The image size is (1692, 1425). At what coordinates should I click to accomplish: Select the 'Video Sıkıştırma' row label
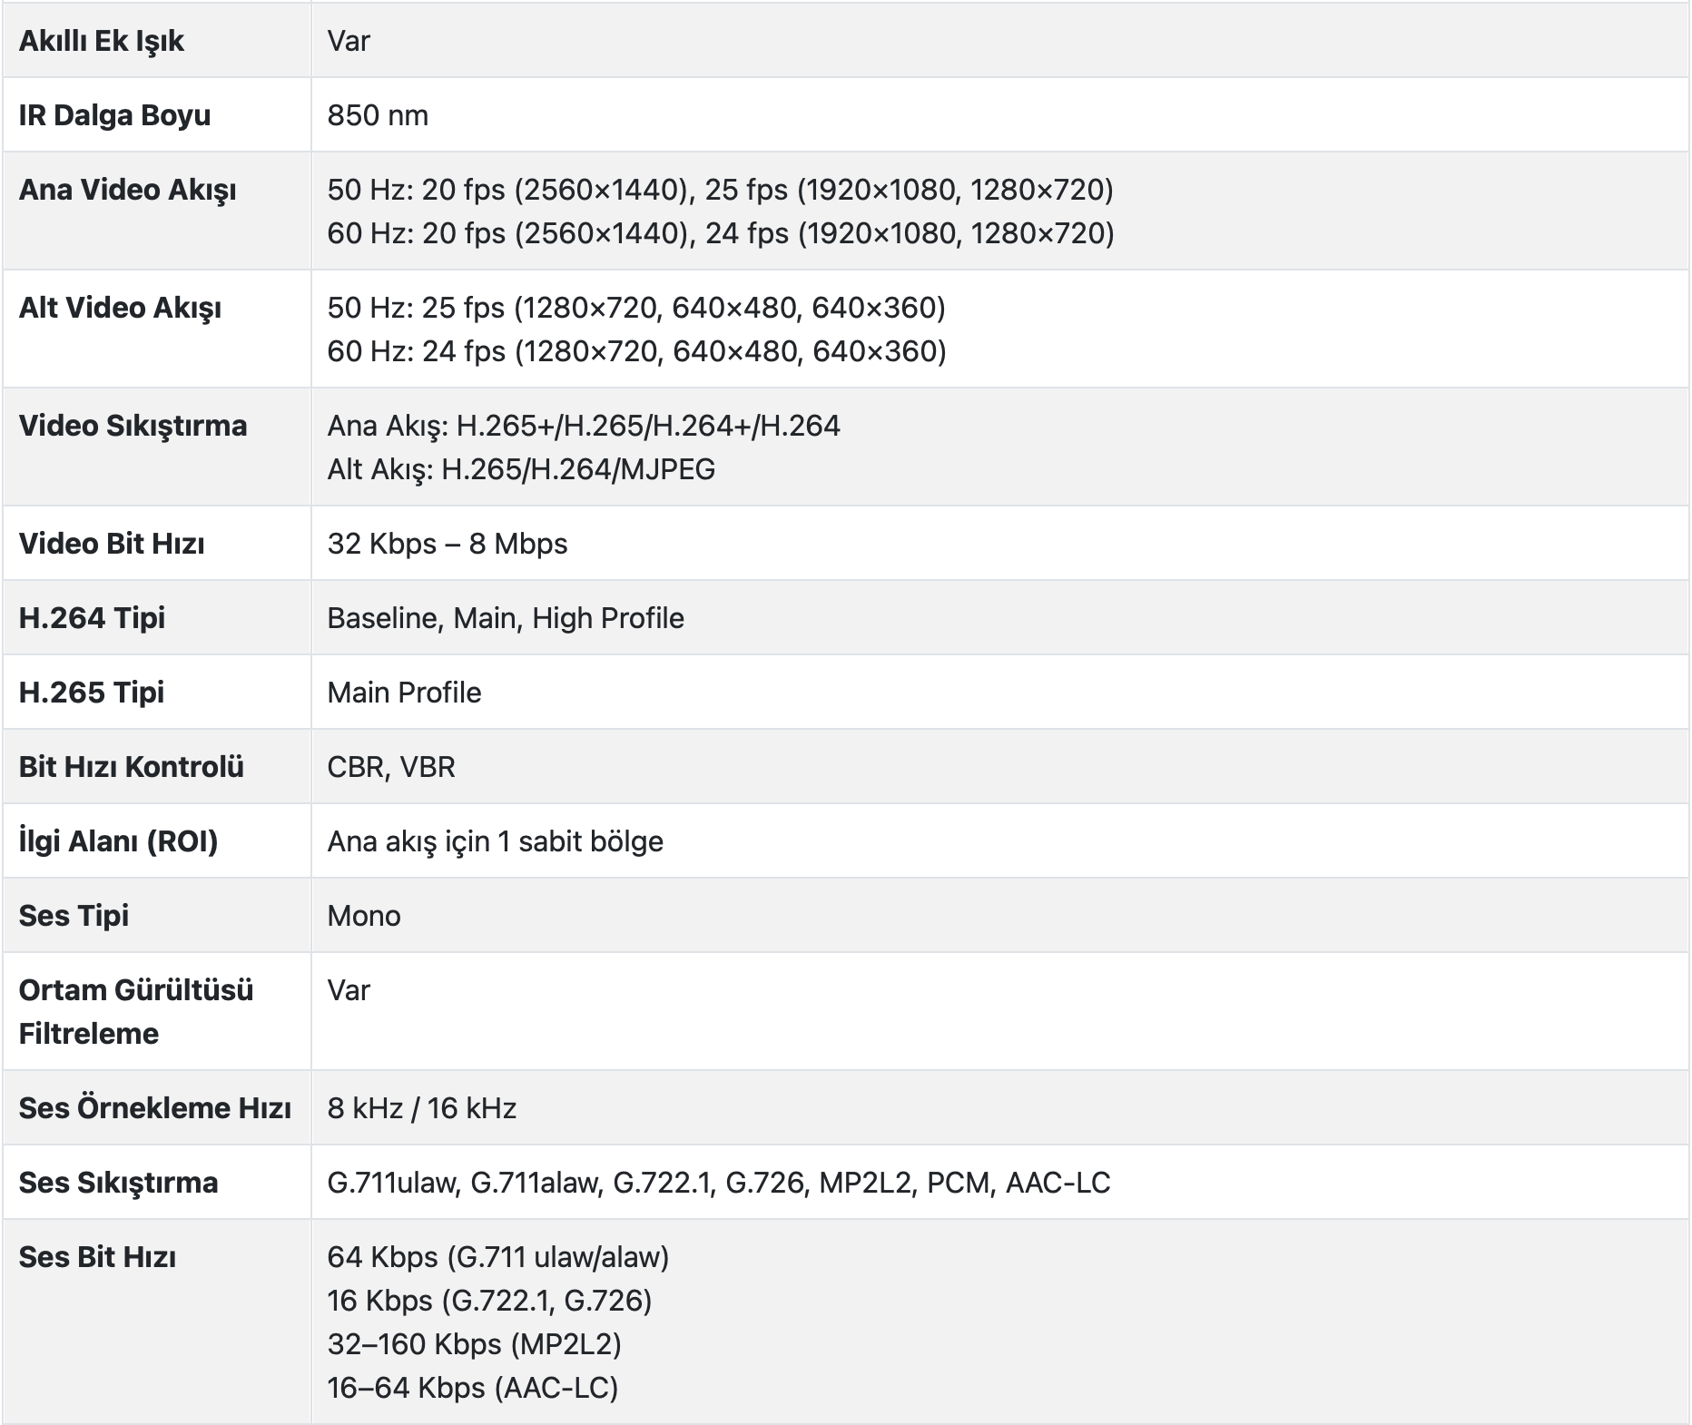pyautogui.click(x=133, y=426)
